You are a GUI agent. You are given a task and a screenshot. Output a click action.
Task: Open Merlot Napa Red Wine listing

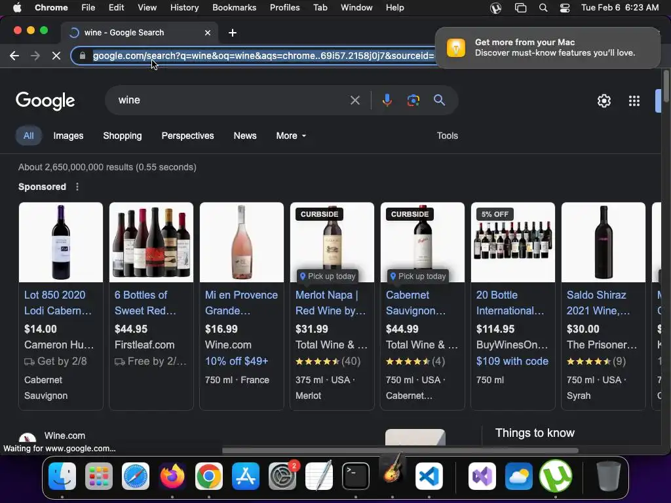[330, 303]
